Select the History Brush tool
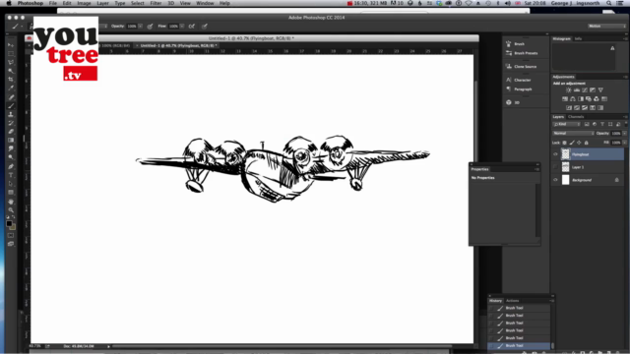 click(x=11, y=123)
